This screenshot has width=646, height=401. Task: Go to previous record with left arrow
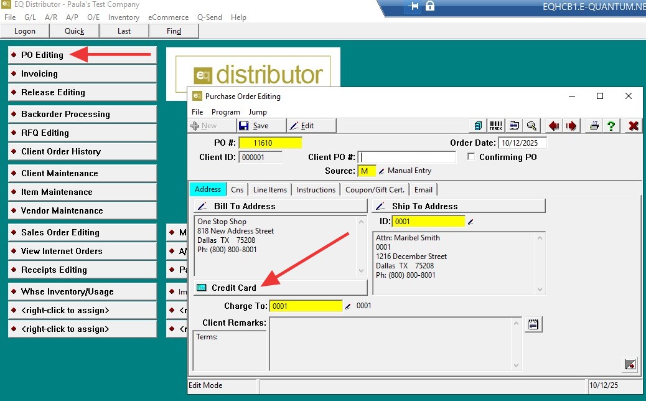click(554, 126)
